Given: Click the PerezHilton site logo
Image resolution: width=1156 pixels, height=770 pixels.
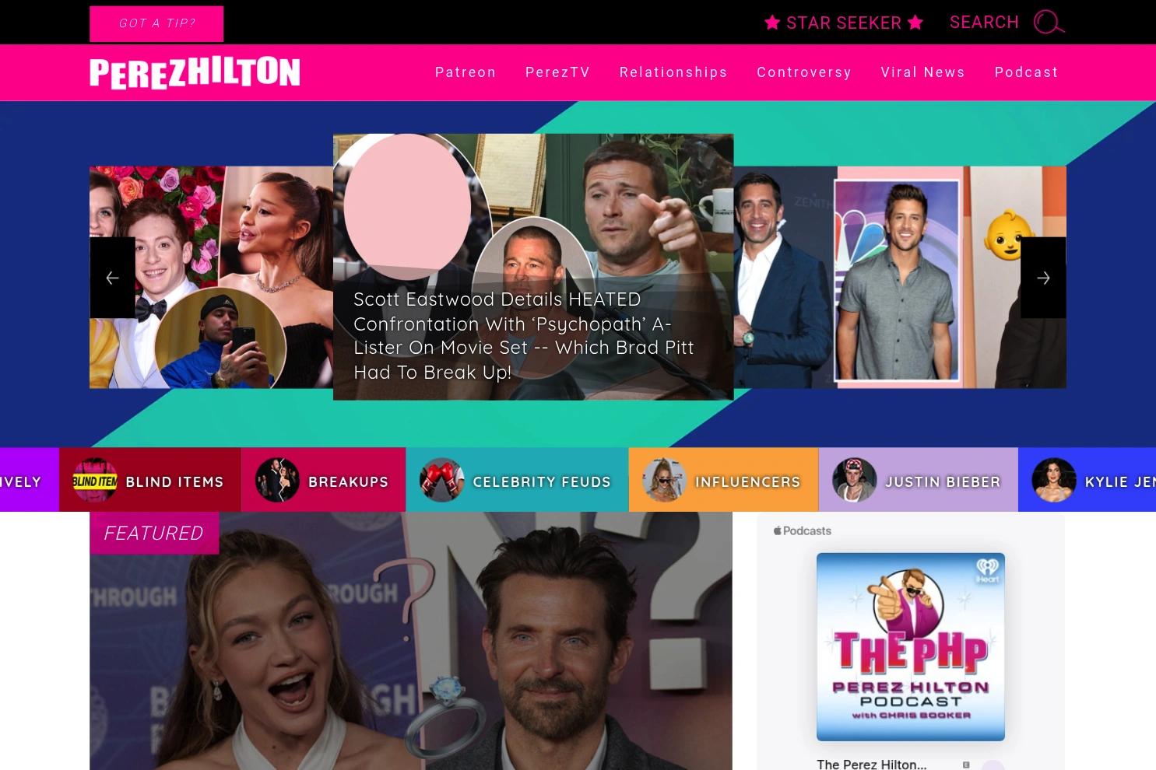Looking at the screenshot, I should (x=195, y=73).
